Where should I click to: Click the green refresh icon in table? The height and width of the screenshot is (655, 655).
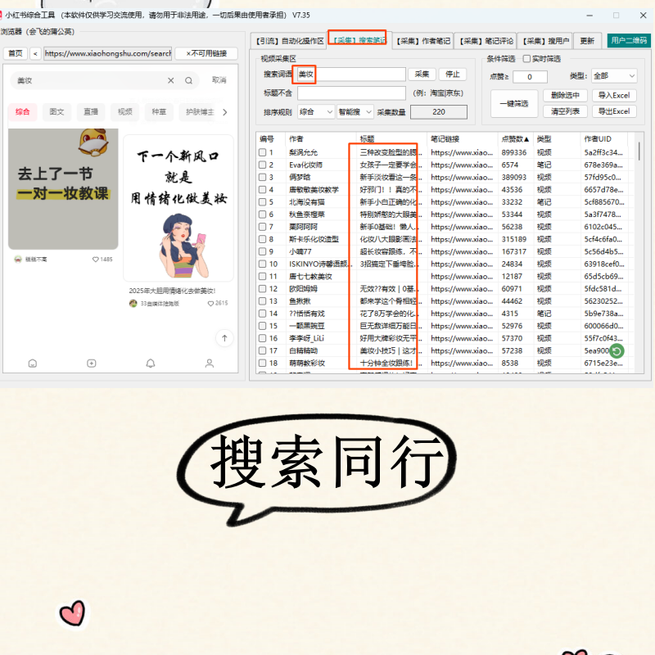point(617,350)
